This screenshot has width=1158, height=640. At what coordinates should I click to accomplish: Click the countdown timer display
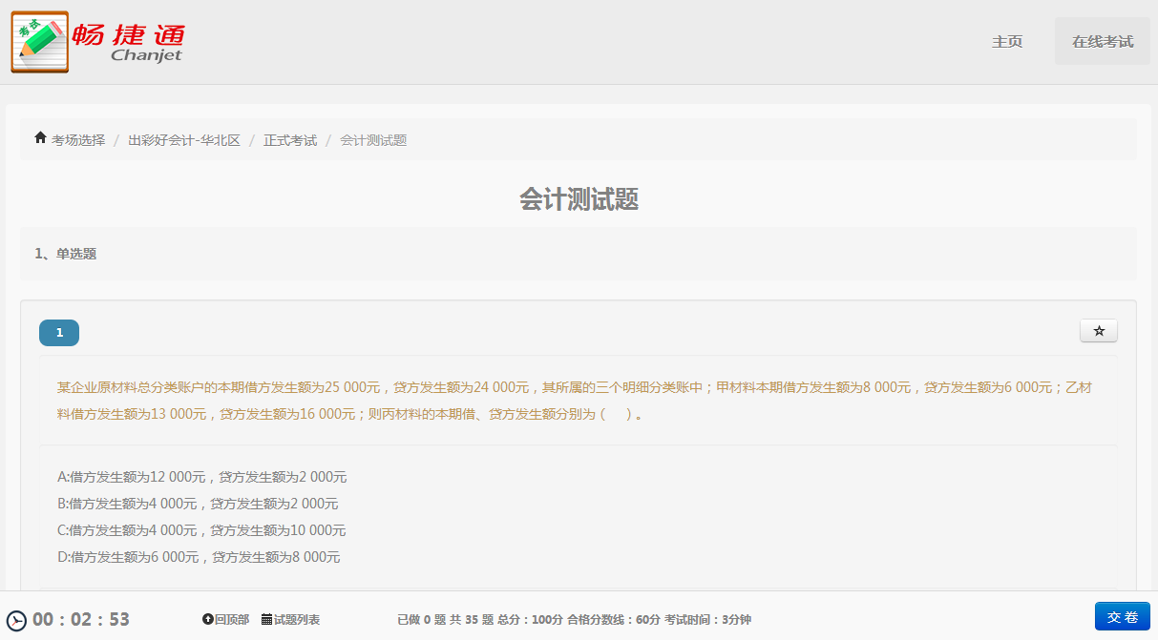[x=81, y=620]
